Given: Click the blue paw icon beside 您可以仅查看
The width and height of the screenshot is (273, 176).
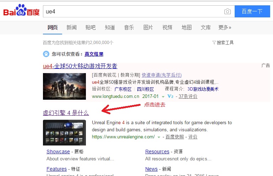Looking at the screenshot, I should click(46, 54).
